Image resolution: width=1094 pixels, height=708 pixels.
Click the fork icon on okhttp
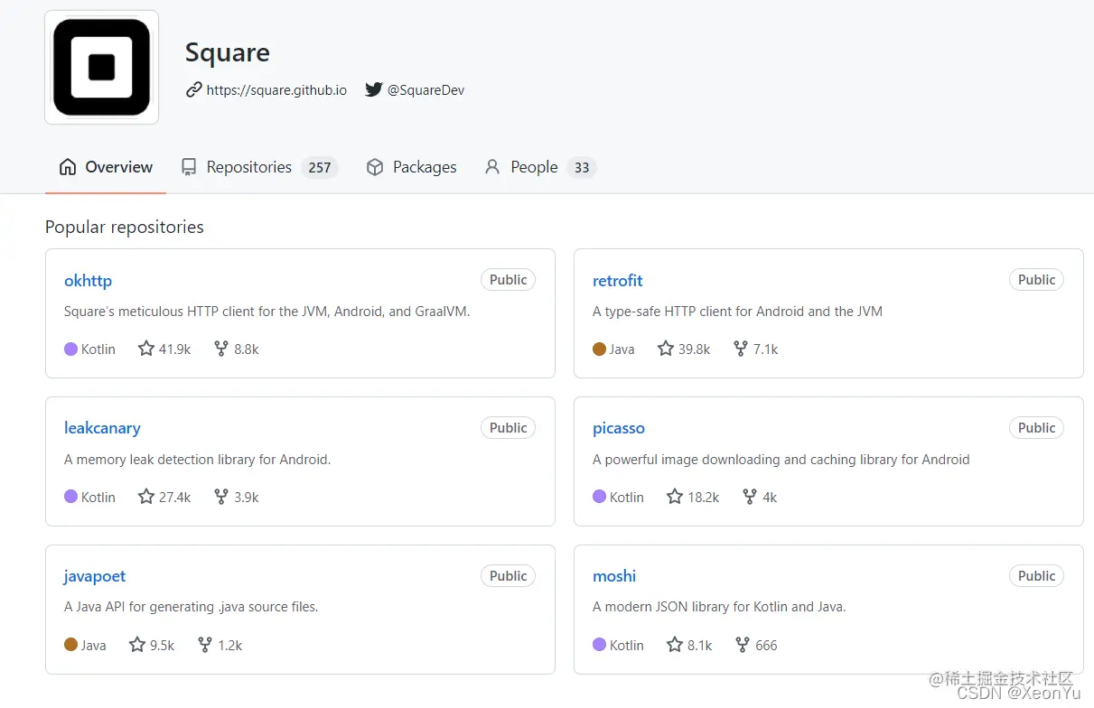[220, 349]
